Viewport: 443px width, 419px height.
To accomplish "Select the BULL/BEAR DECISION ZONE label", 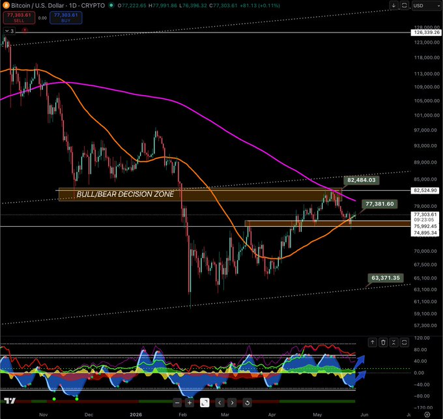I will click(x=125, y=194).
